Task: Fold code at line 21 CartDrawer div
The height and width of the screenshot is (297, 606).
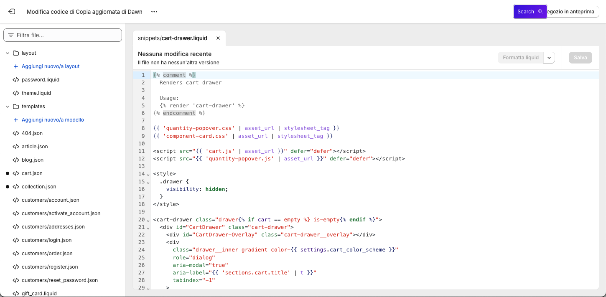Action: tap(148, 228)
